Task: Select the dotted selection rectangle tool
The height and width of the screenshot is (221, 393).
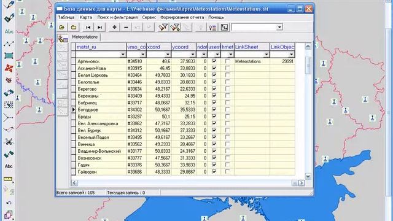Action: pos(9,105)
